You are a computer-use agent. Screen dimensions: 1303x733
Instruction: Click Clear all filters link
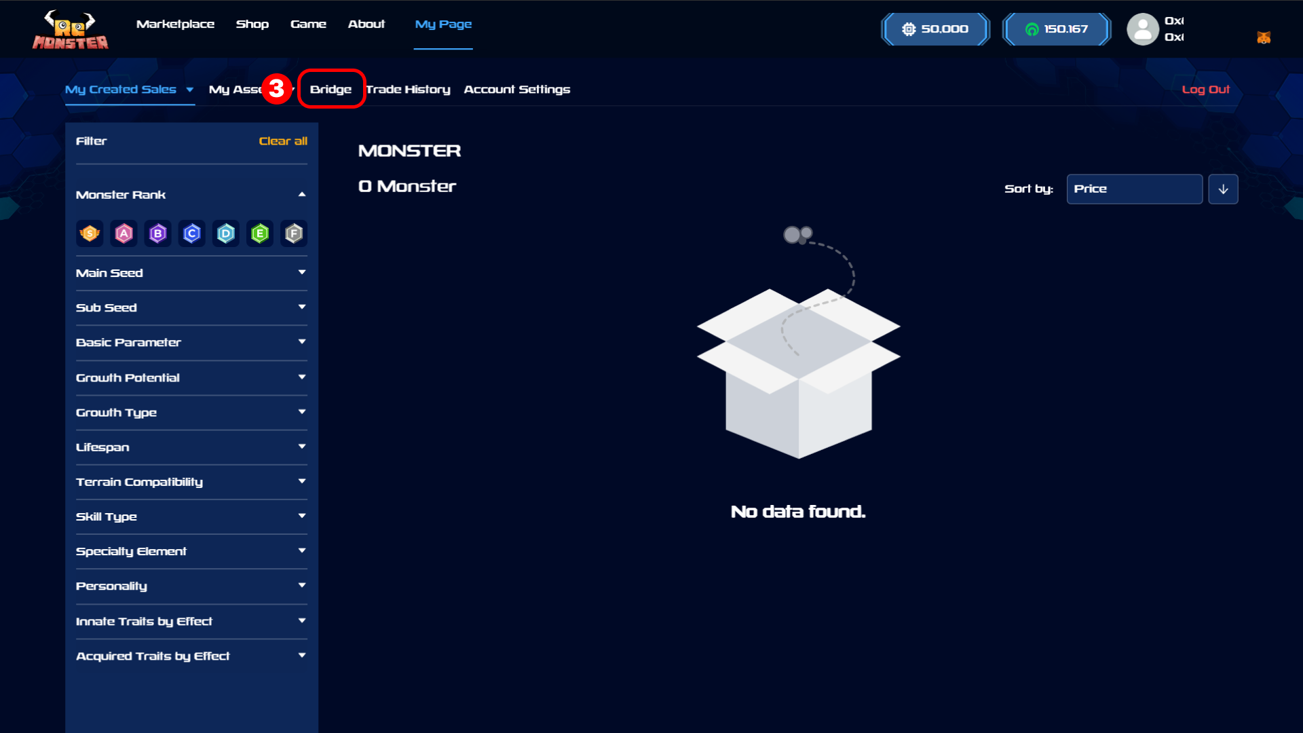(283, 141)
